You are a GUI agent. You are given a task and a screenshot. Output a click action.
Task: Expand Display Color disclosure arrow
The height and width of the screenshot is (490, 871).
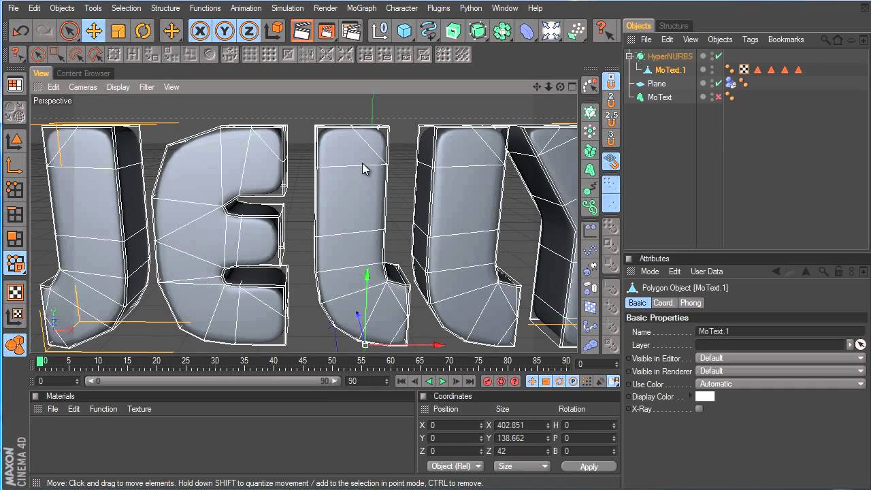point(691,396)
